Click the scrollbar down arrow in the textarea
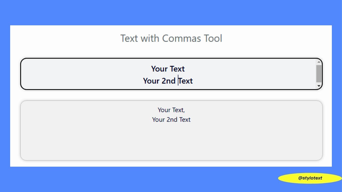The width and height of the screenshot is (342, 192). (x=318, y=86)
